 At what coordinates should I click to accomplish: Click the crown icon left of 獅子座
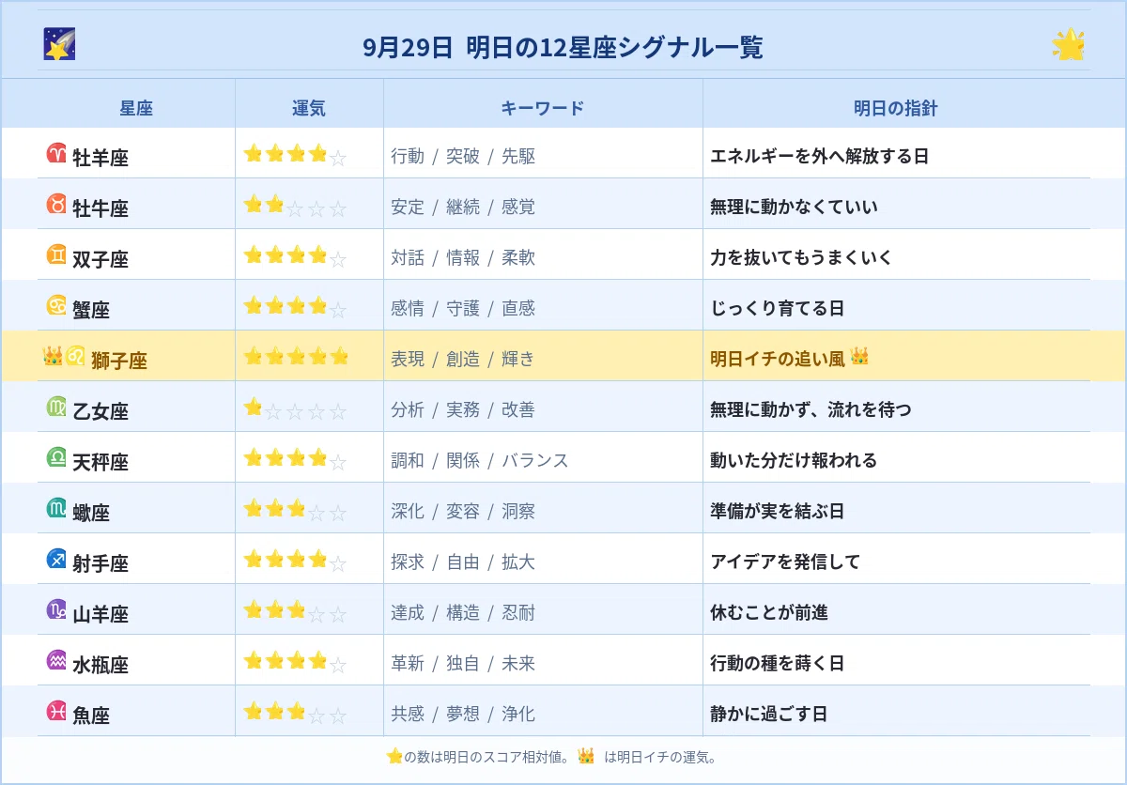tap(53, 356)
